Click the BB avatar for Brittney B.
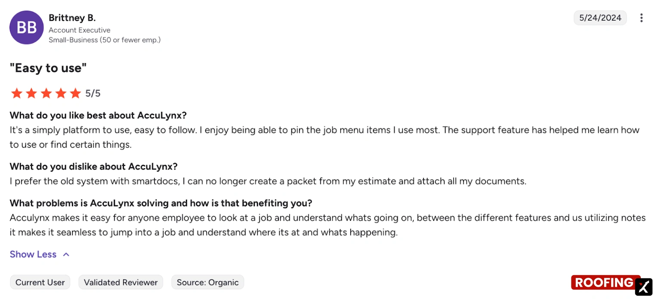Viewport: 661px width, 300px height. tap(26, 27)
